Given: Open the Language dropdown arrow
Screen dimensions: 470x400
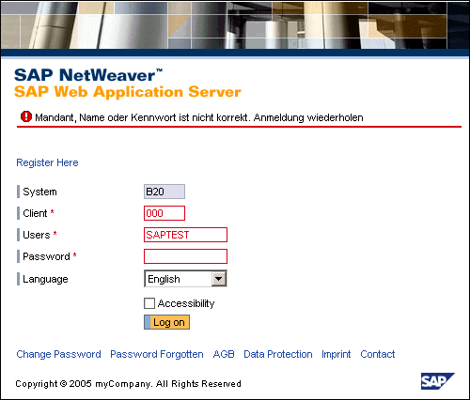Looking at the screenshot, I should point(219,279).
